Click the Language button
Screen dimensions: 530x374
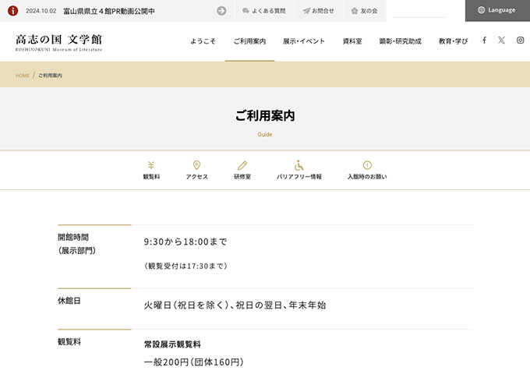pyautogui.click(x=497, y=10)
